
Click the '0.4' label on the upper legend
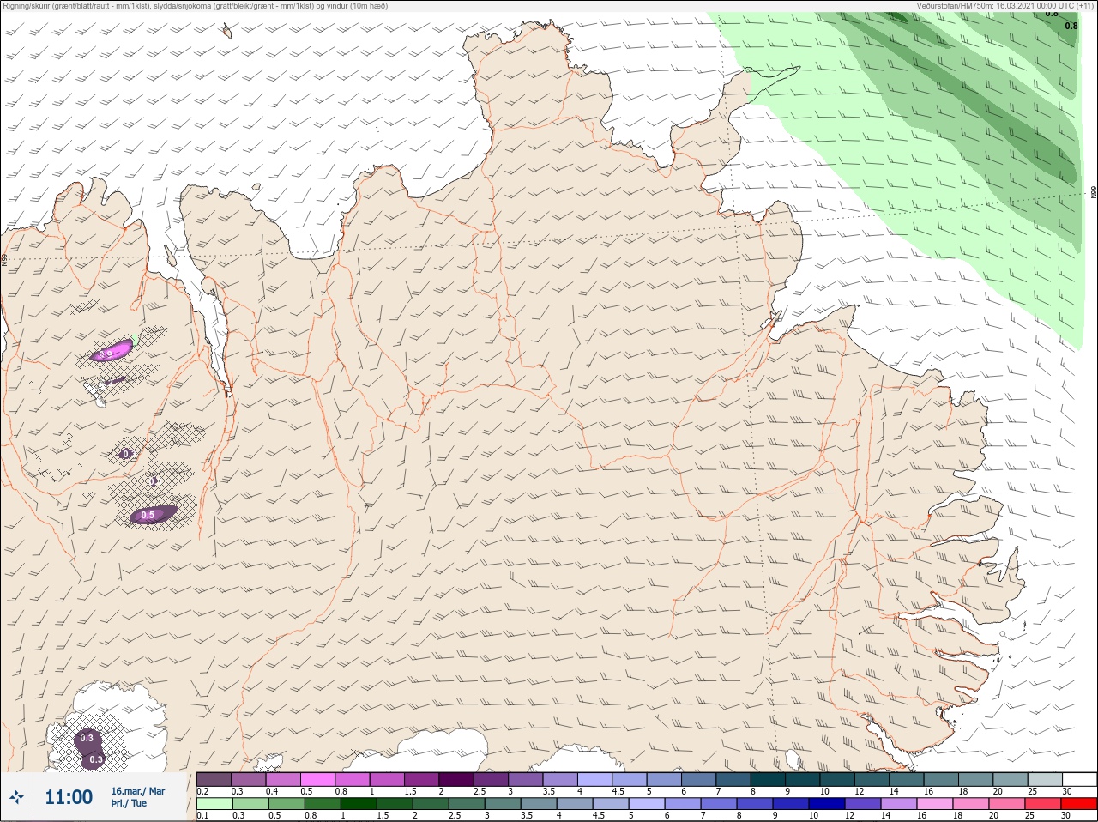pyautogui.click(x=272, y=791)
